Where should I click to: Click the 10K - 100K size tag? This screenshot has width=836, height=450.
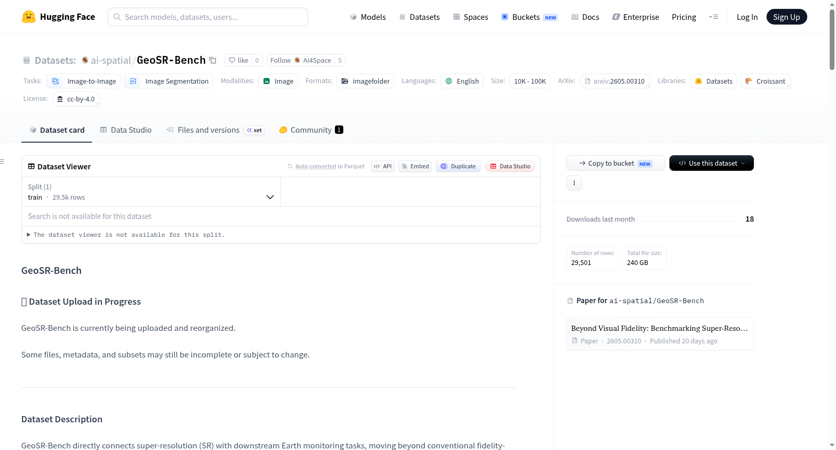click(x=530, y=81)
